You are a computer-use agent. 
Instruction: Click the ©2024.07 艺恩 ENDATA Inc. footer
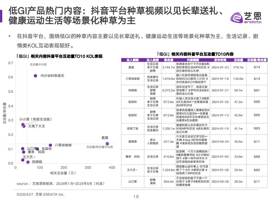[41, 194]
